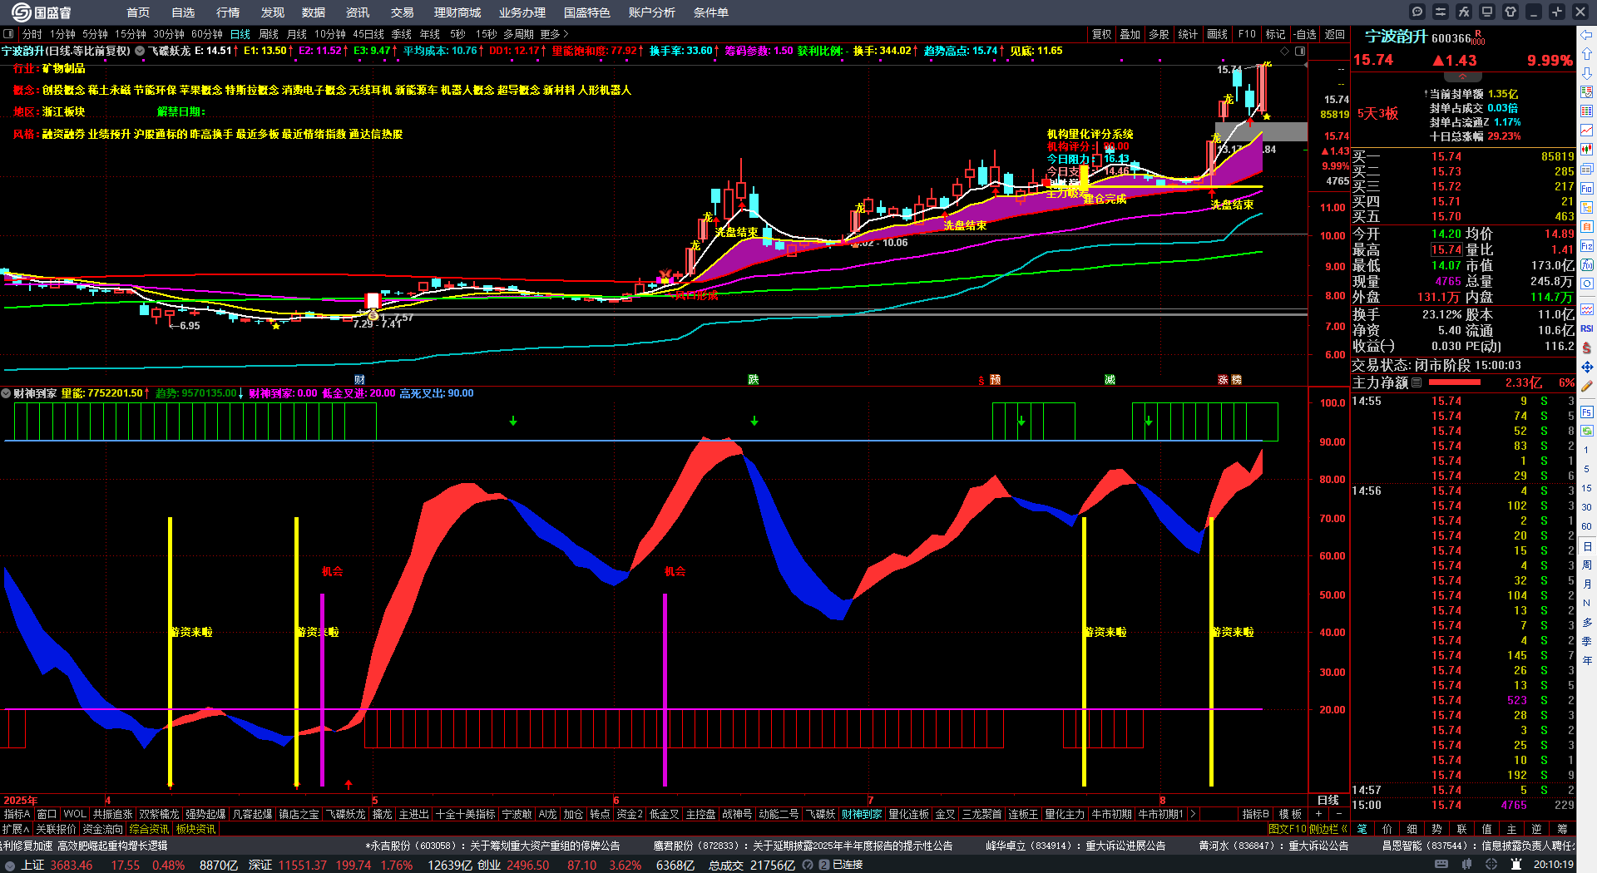Open the intraday line chart sidebar icon

pyautogui.click(x=1587, y=131)
